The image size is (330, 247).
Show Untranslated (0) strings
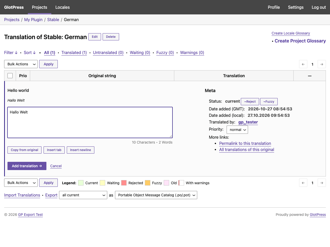108,52
